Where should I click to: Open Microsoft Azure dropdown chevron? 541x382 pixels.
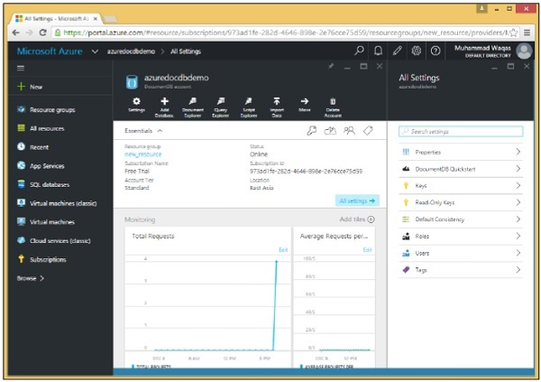coord(95,51)
